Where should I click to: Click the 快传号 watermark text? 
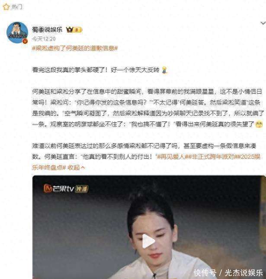tap(205, 272)
